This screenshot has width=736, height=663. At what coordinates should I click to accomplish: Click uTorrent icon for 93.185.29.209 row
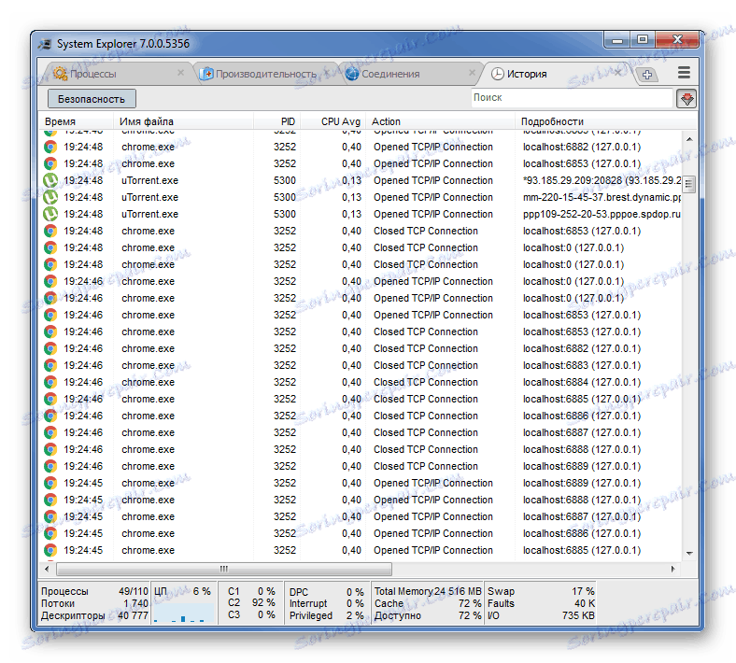[50, 180]
